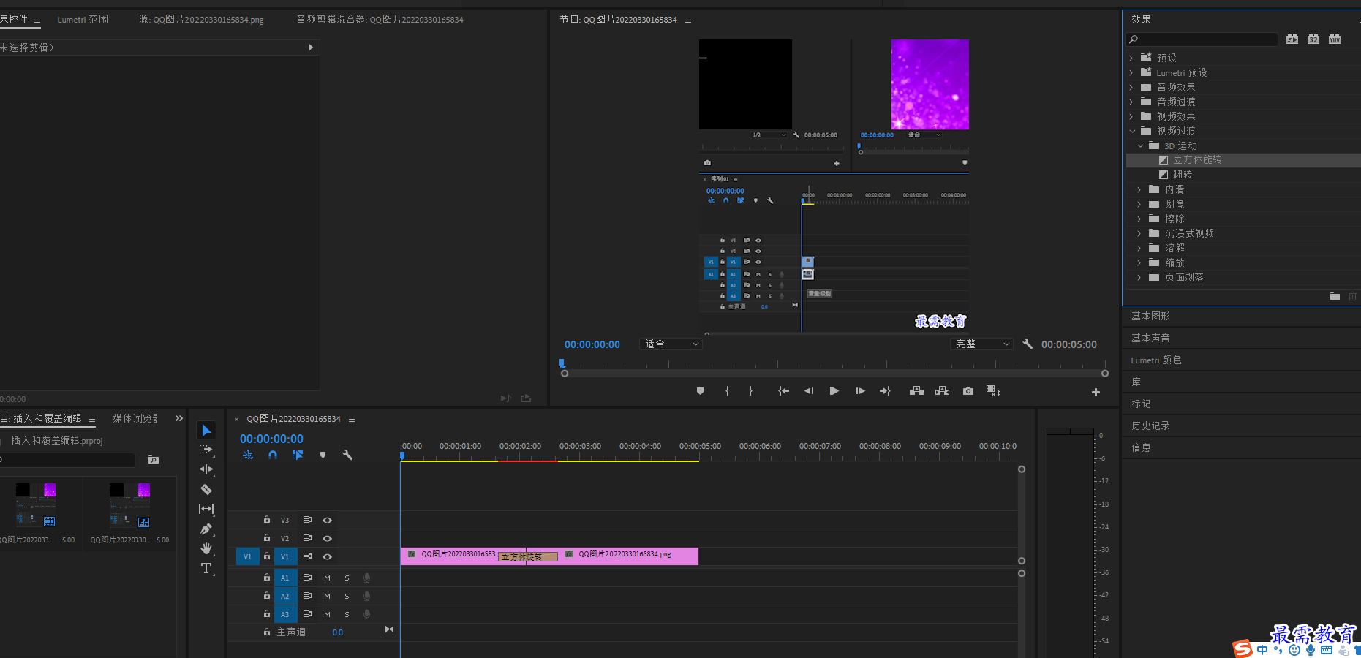Toggle linked selection in timeline
Screen dimensions: 1361x658
click(x=298, y=455)
